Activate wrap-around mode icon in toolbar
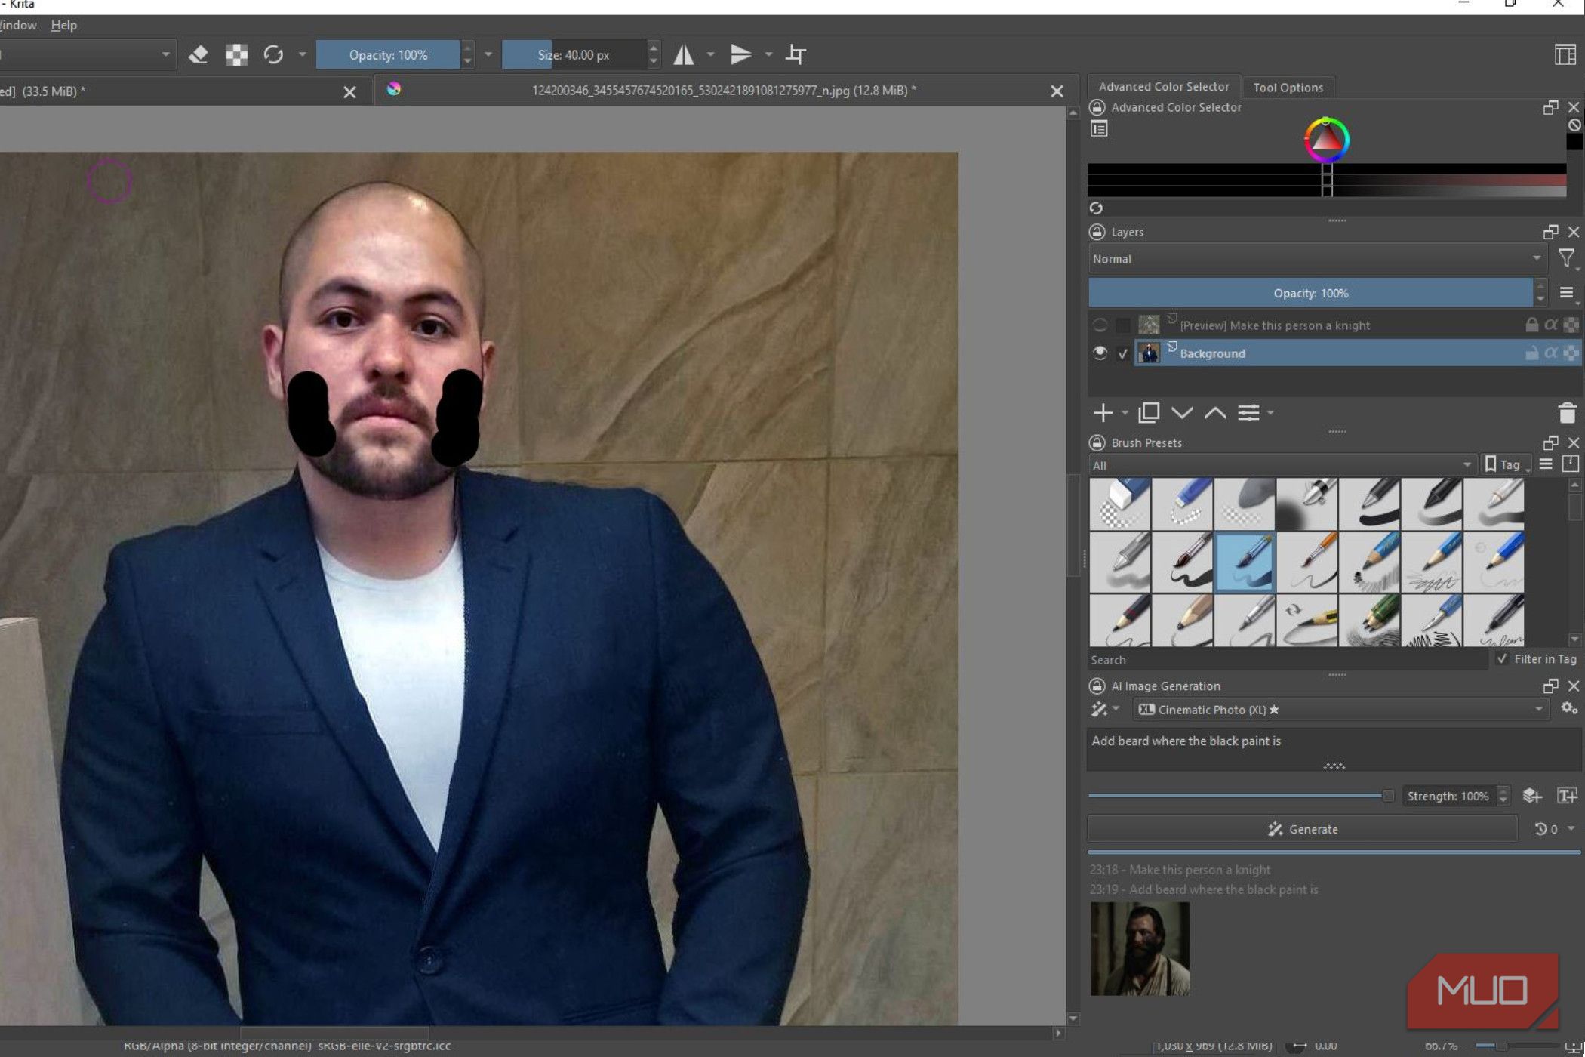Viewport: 1585px width, 1057px height. (x=796, y=54)
